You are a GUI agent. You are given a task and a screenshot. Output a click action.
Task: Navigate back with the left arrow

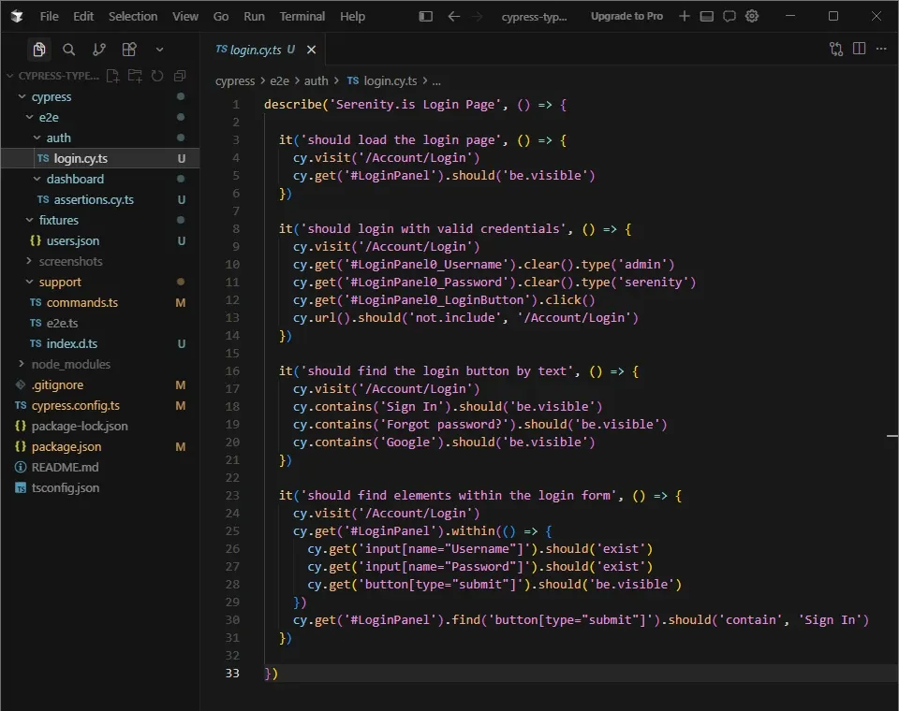coord(454,16)
